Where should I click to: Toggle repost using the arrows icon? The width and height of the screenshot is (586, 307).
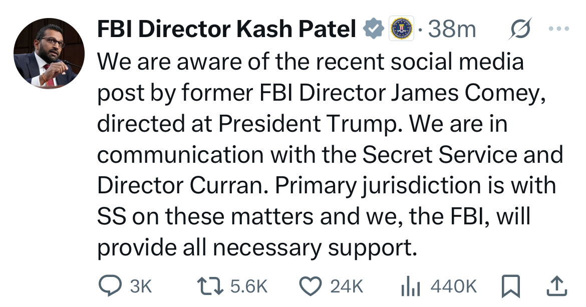(210, 286)
